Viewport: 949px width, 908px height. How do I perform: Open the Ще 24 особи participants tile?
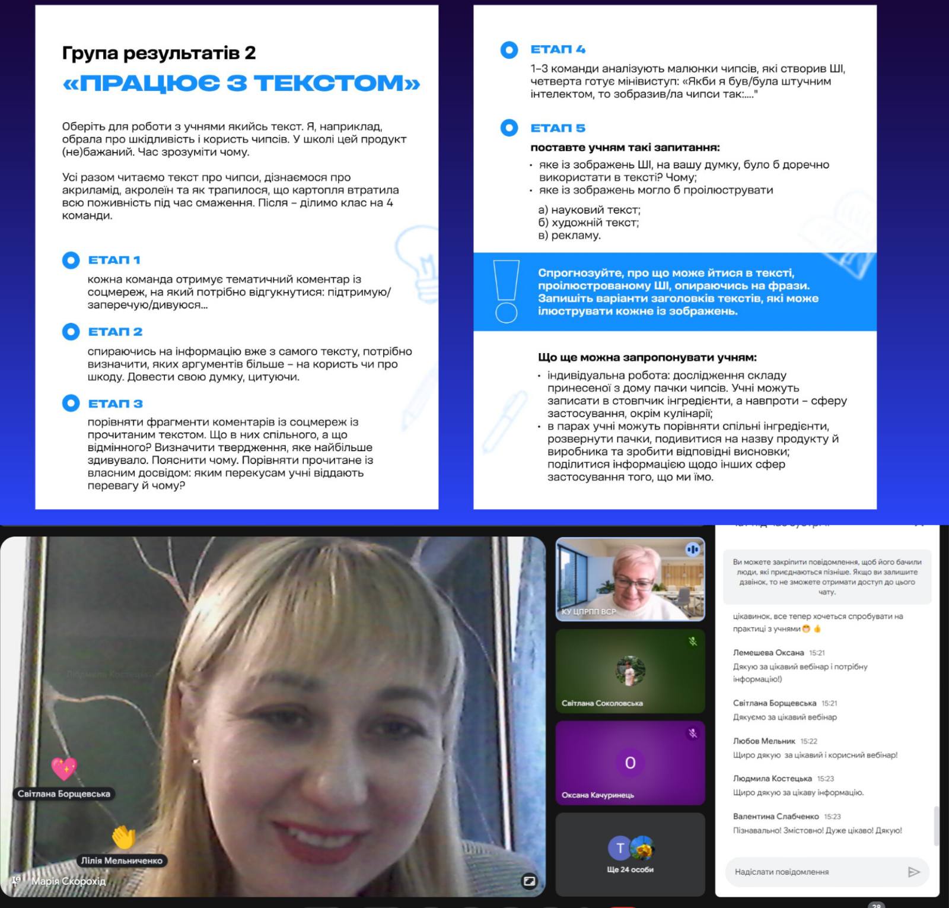tap(630, 854)
